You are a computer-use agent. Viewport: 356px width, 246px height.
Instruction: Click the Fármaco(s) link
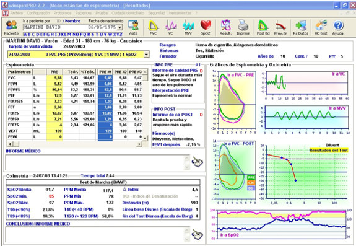click(163, 133)
